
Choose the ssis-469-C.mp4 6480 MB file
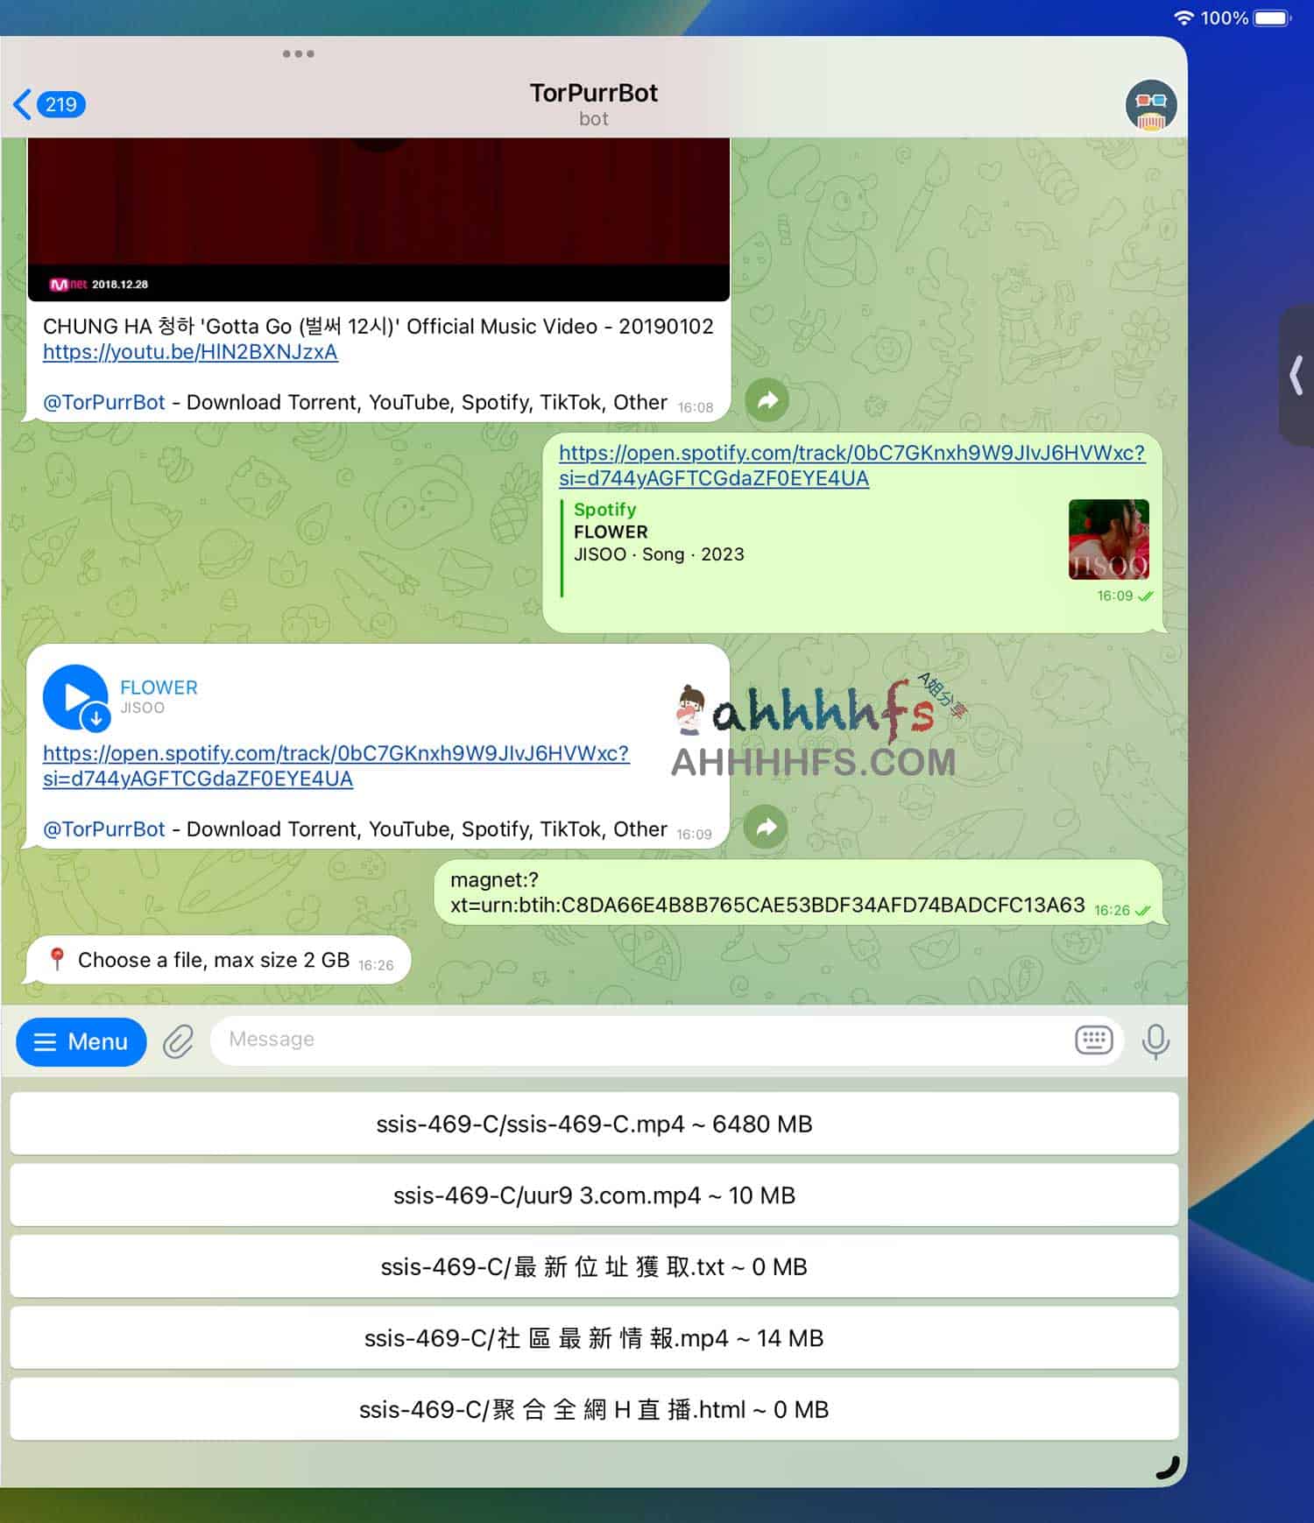click(594, 1124)
